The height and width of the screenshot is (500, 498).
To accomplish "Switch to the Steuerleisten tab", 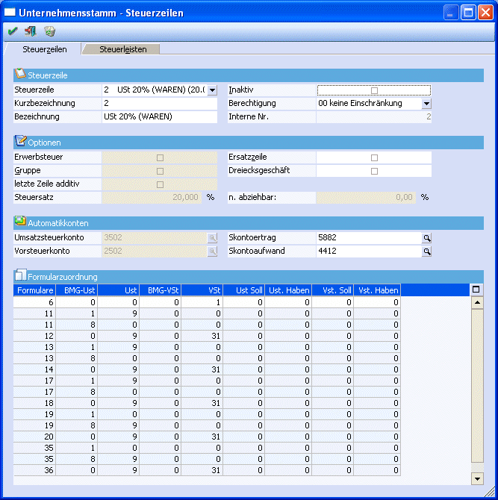I will tap(123, 49).
